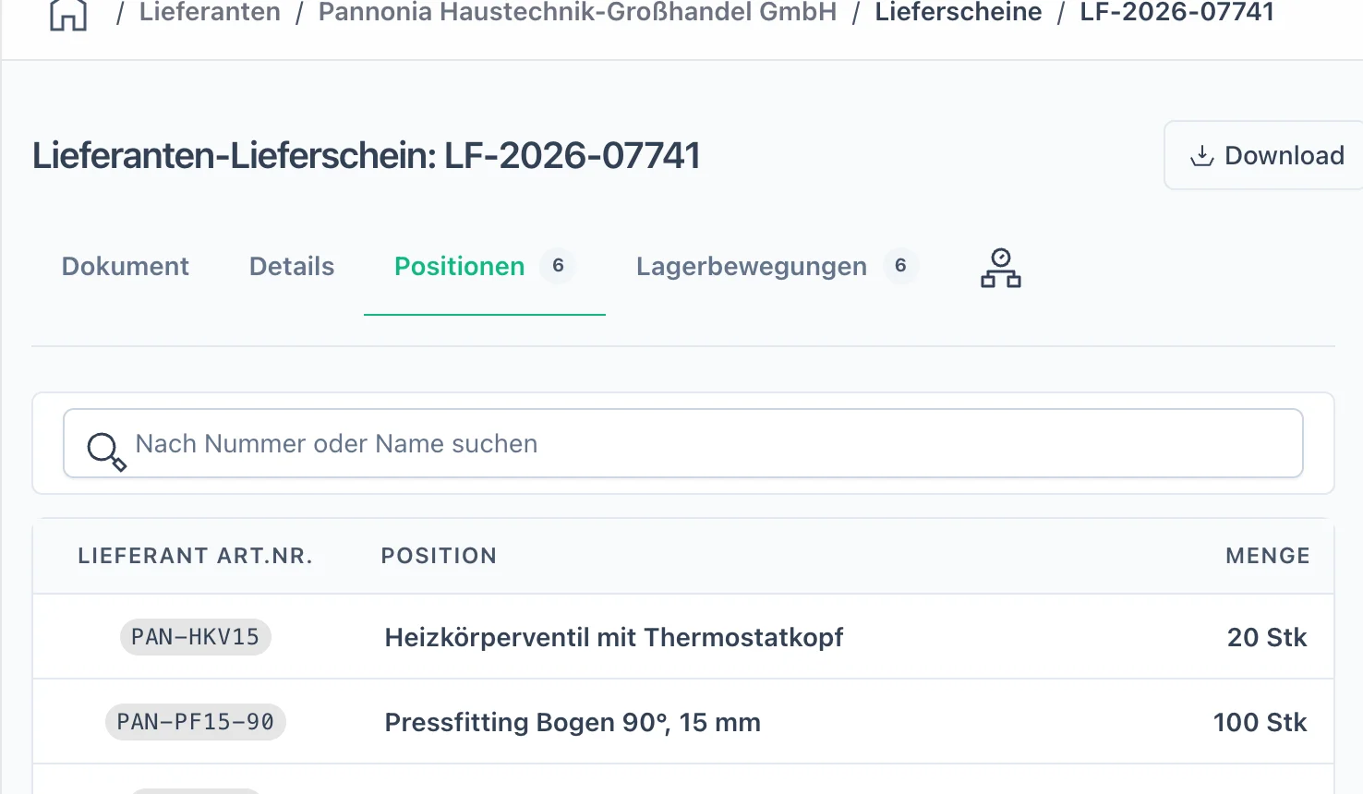Image resolution: width=1363 pixels, height=794 pixels.
Task: Select the Positionen tab
Action: [x=484, y=267]
